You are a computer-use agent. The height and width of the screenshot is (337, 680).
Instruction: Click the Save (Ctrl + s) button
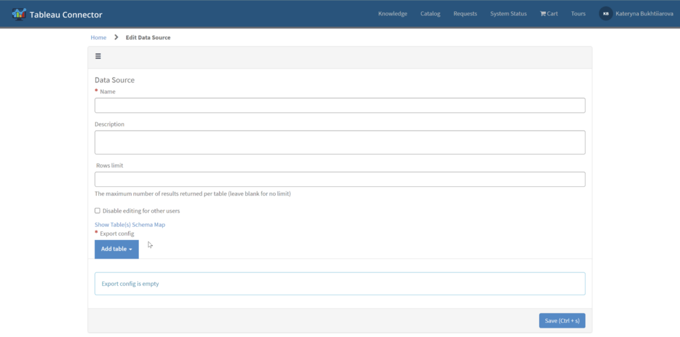pyautogui.click(x=562, y=320)
